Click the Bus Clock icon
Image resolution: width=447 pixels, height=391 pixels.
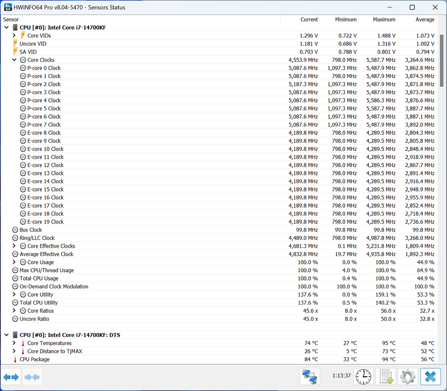coord(15,230)
